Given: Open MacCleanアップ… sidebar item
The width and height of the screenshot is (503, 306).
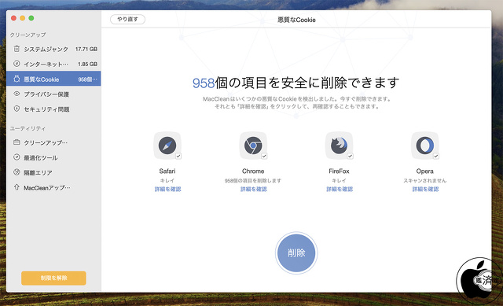Looking at the screenshot, I should [x=53, y=187].
